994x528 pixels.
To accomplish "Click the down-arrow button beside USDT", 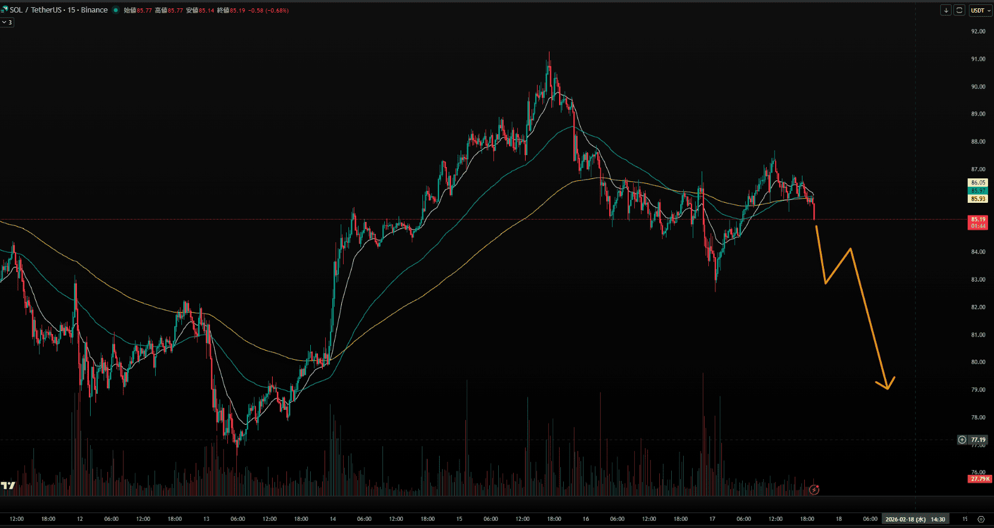I will pyautogui.click(x=946, y=10).
